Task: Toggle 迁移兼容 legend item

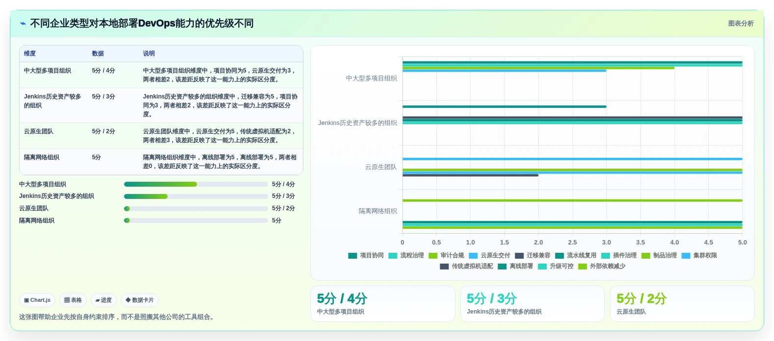Action: pos(532,255)
